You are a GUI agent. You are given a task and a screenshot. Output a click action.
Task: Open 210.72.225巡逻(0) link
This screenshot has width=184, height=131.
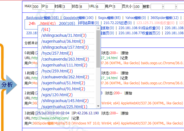pyautogui.click(x=118, y=23)
